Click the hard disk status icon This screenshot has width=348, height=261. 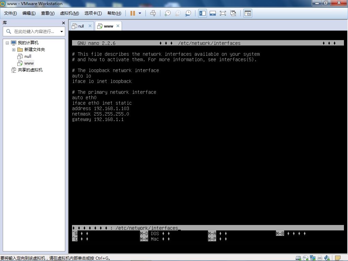[x=298, y=258]
